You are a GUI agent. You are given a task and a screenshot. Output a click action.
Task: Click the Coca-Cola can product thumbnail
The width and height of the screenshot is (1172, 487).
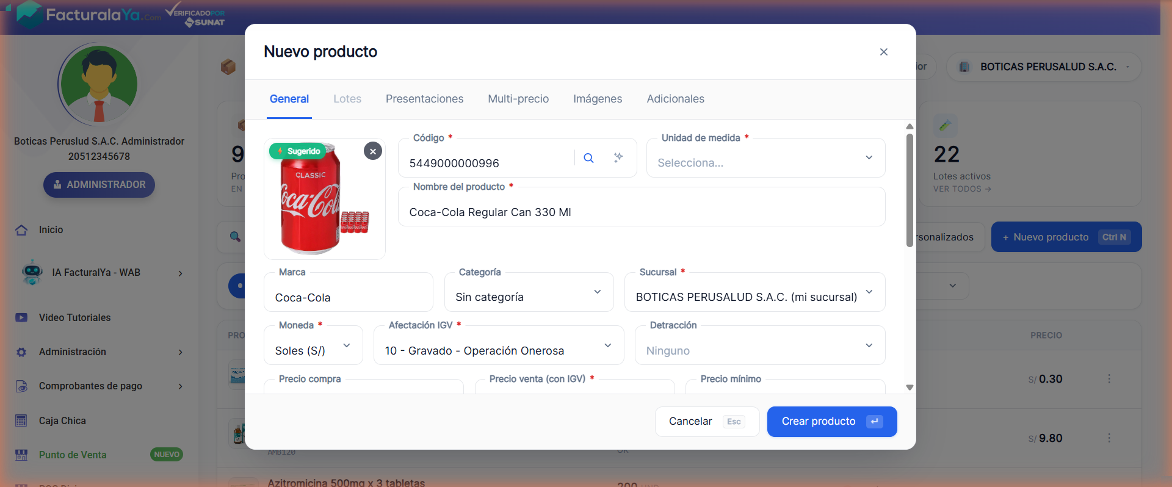click(x=325, y=199)
